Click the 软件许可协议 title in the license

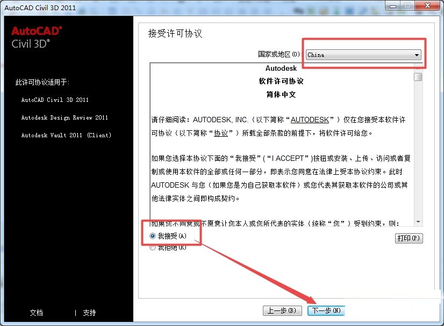(281, 81)
